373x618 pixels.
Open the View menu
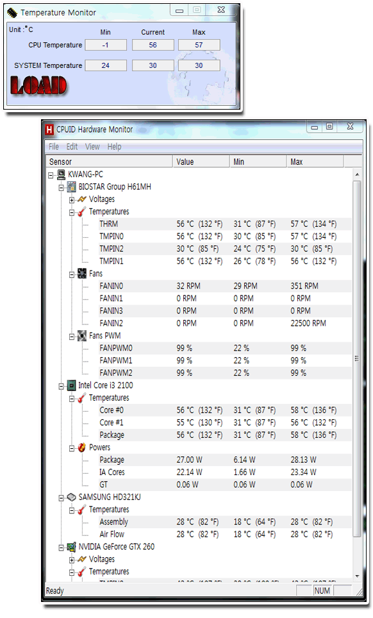click(x=92, y=147)
